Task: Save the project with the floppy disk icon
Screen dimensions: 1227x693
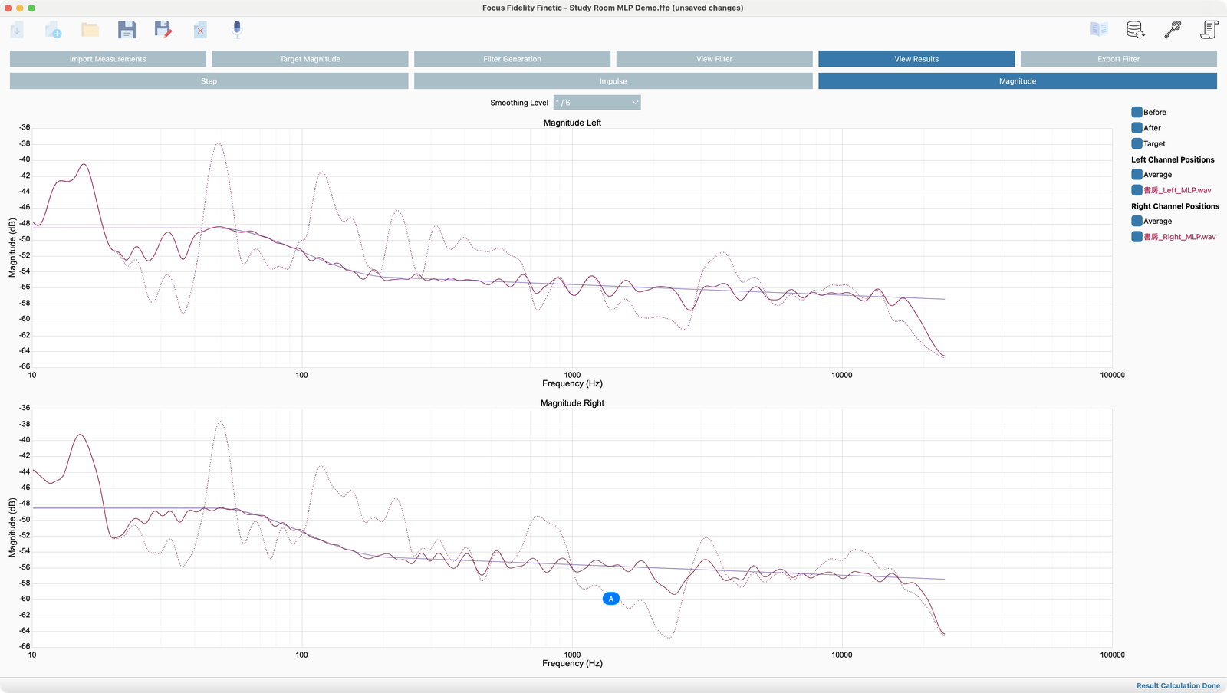Action: point(127,30)
